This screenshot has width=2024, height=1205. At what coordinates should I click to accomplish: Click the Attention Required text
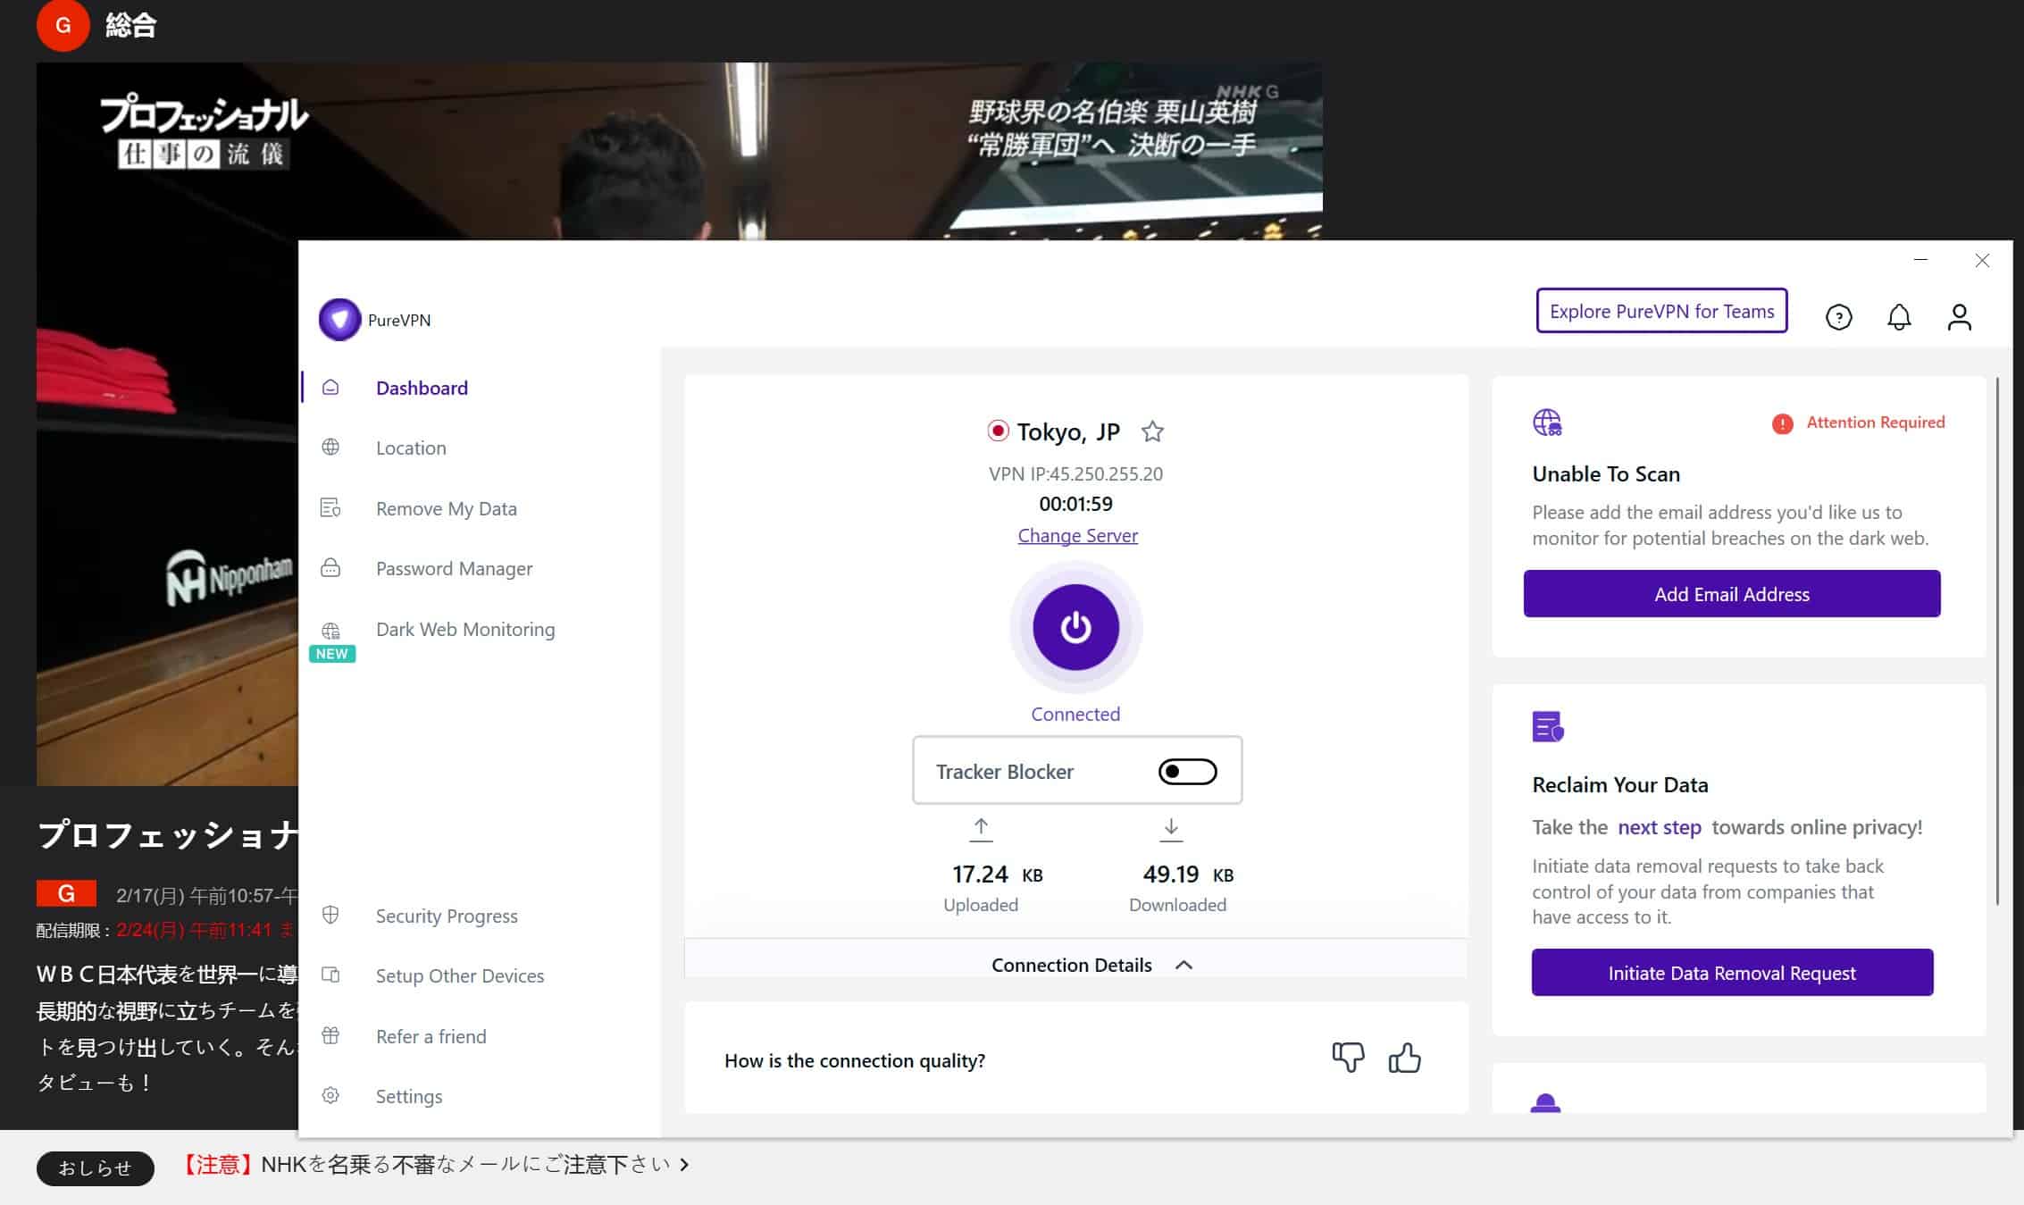point(1875,423)
